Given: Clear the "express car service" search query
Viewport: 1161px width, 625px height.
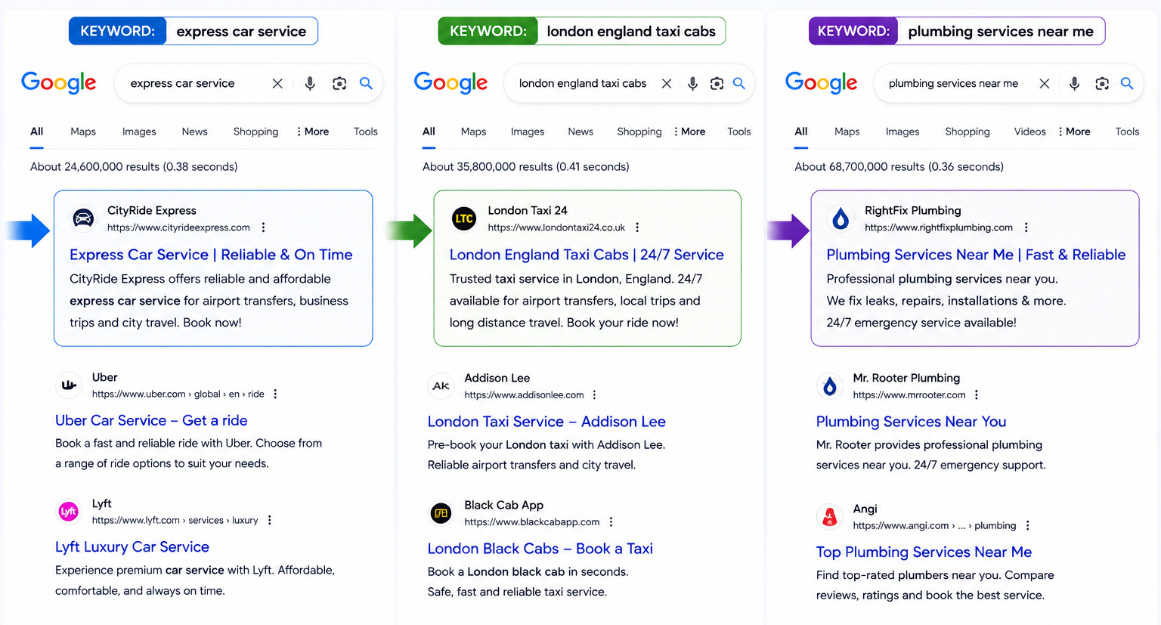Looking at the screenshot, I should click(x=277, y=84).
